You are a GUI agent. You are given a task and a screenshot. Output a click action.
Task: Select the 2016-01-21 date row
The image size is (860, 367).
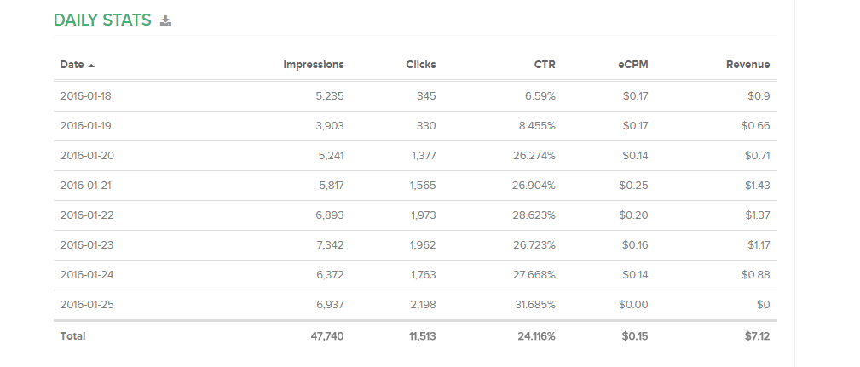85,186
